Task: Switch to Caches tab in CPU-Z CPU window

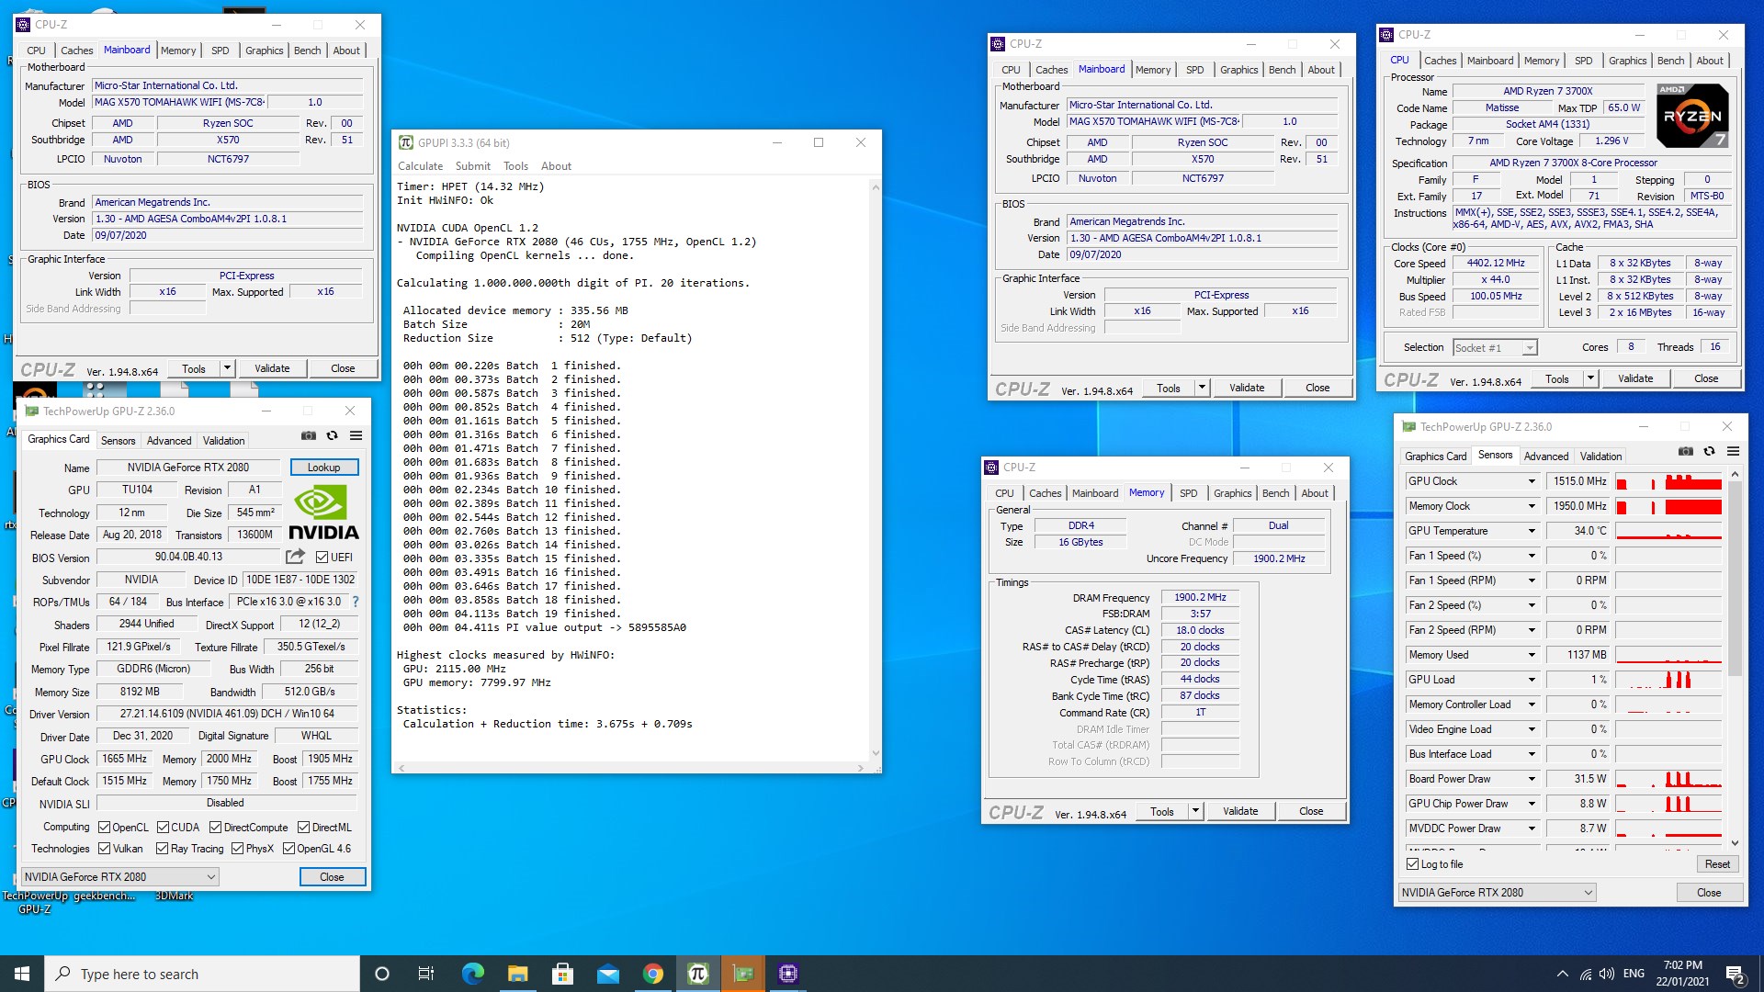Action: 1440,61
